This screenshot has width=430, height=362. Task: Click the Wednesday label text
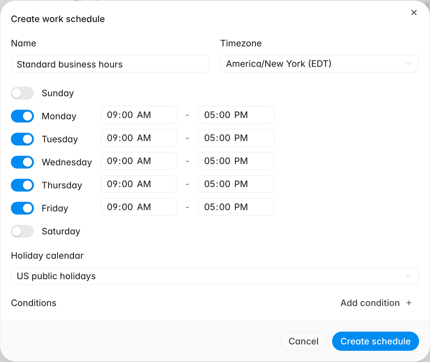tap(67, 162)
